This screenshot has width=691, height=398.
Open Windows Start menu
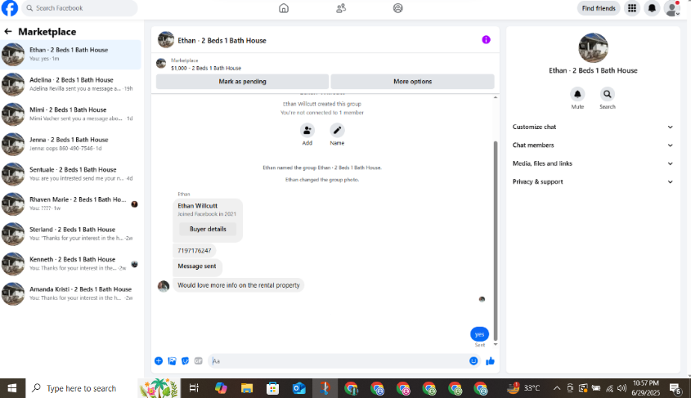(x=12, y=388)
